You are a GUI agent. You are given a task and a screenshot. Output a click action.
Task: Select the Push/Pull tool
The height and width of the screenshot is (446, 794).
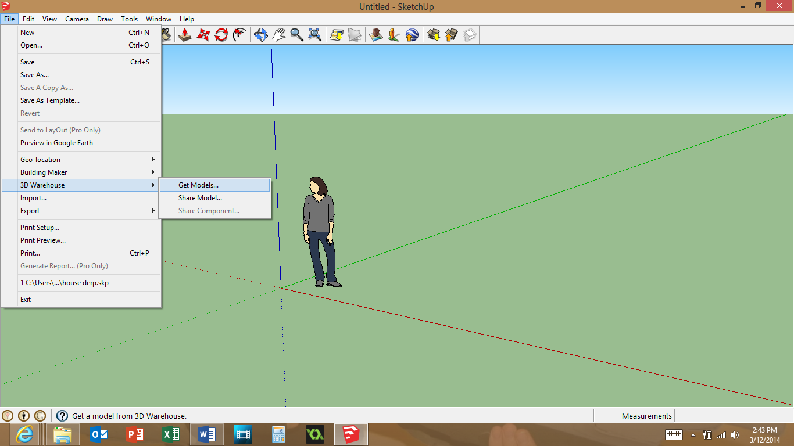185,35
